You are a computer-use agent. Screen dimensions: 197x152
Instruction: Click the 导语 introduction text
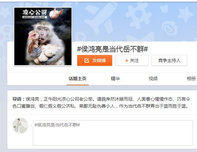(101, 103)
